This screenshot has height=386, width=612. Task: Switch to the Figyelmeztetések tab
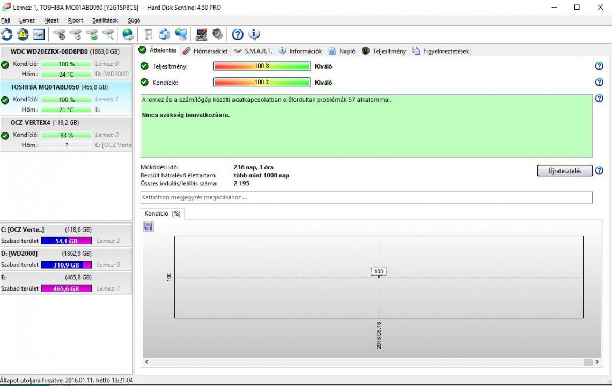(x=441, y=51)
